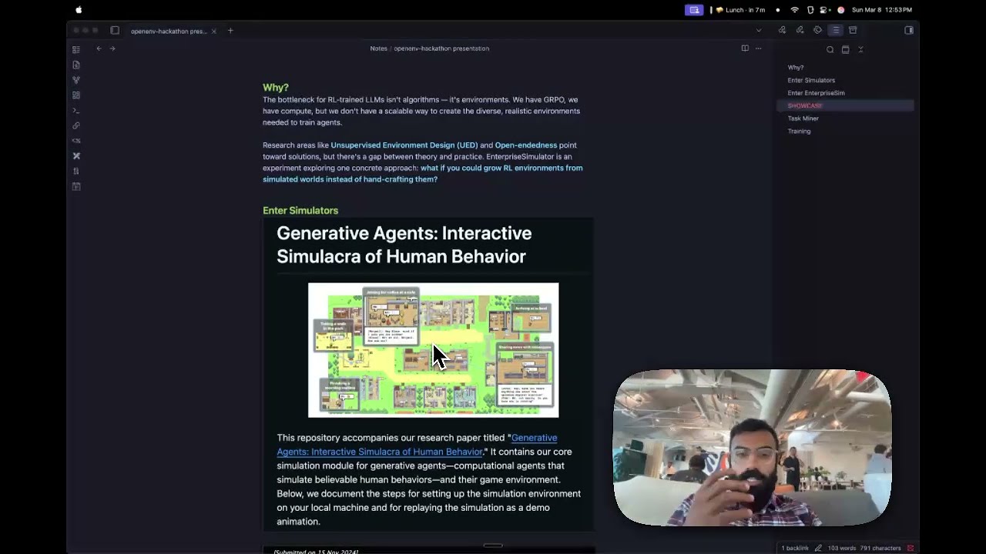Click the template percent icon in ribbon
Image resolution: width=986 pixels, height=554 pixels.
pyautogui.click(x=76, y=141)
